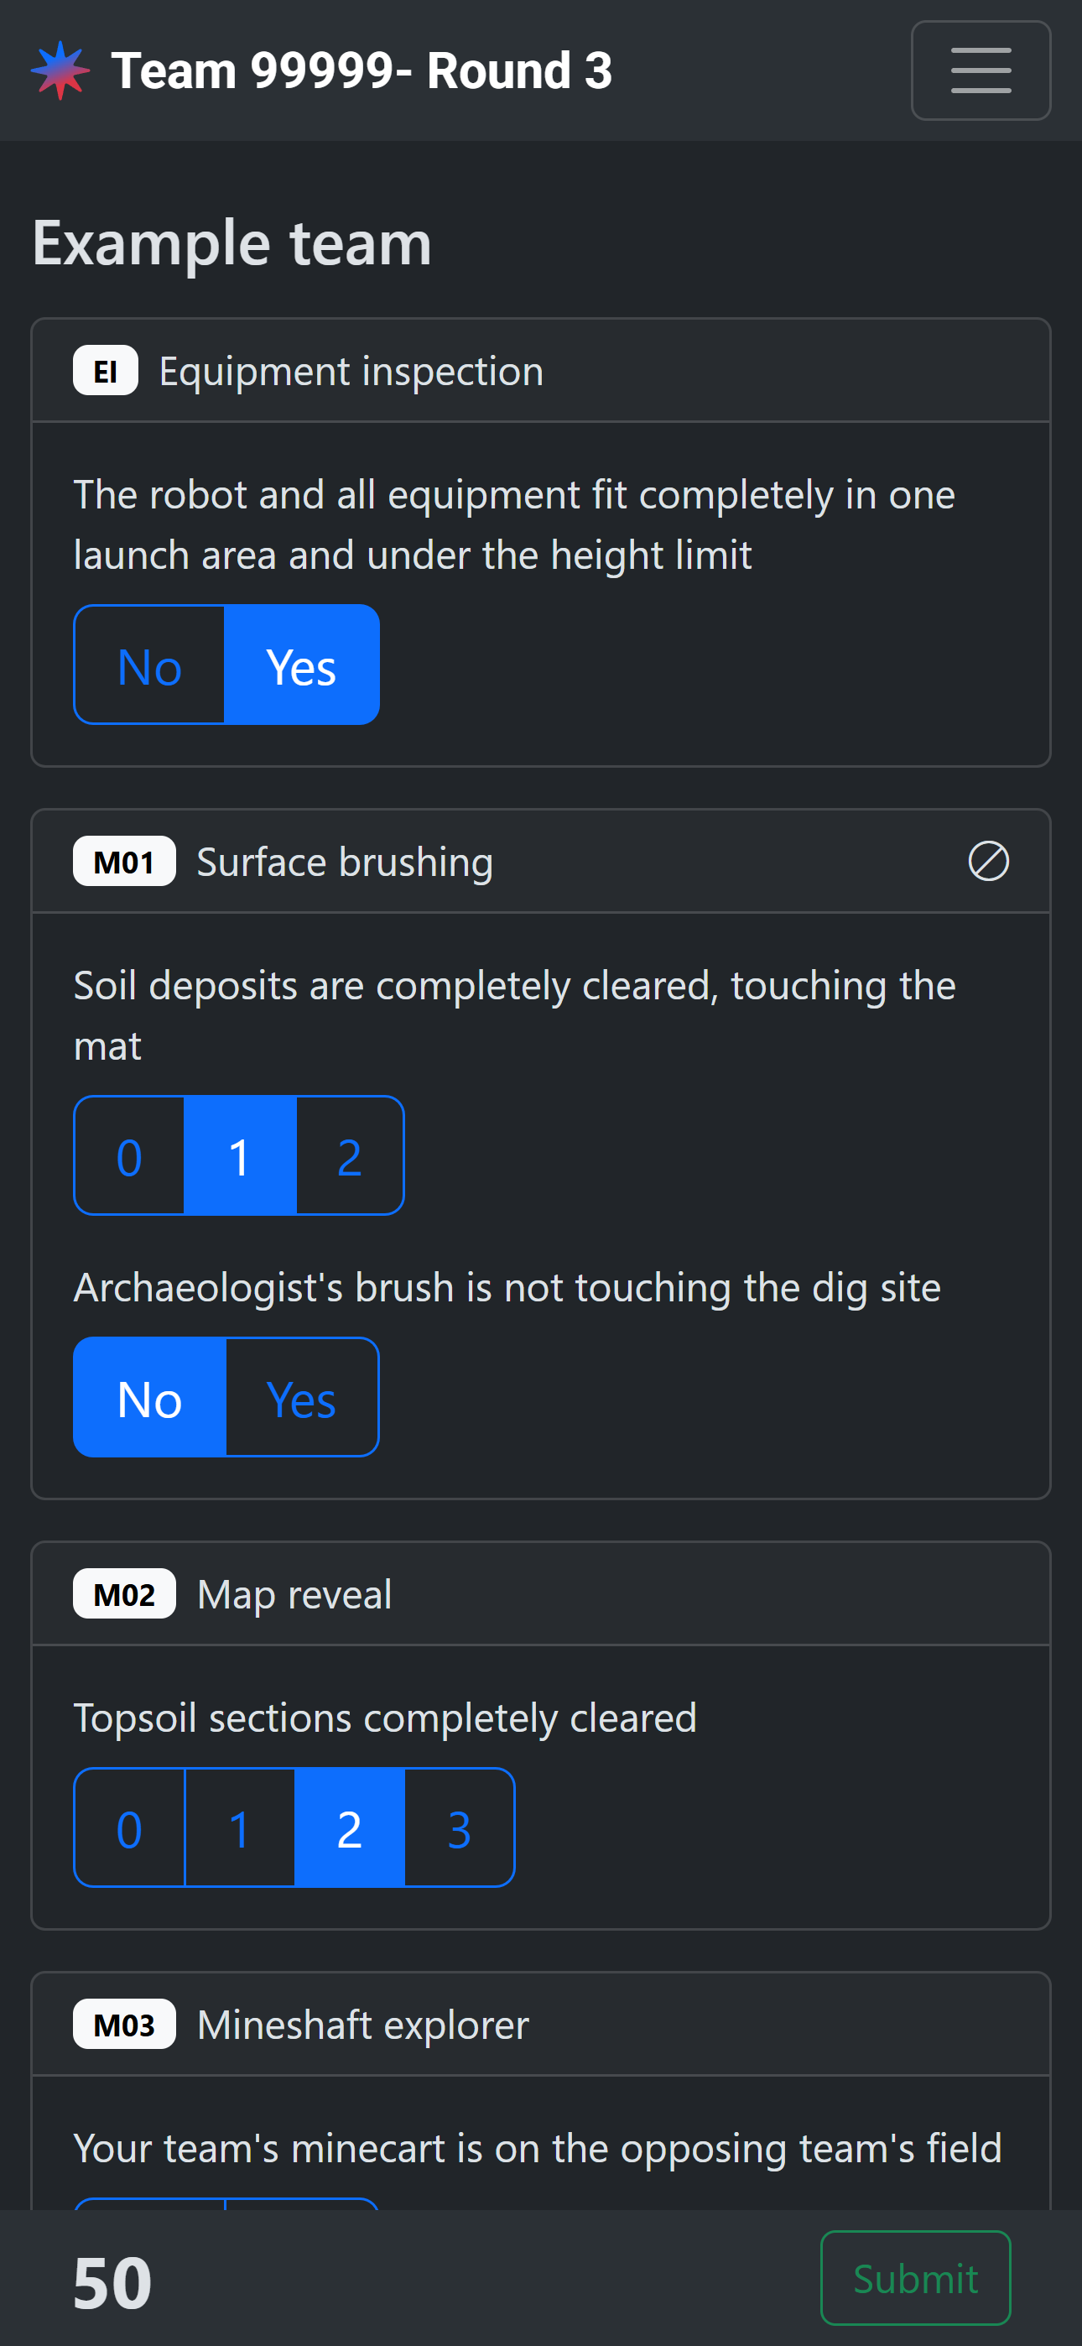Set soil deposits cleared to 0

(129, 1155)
